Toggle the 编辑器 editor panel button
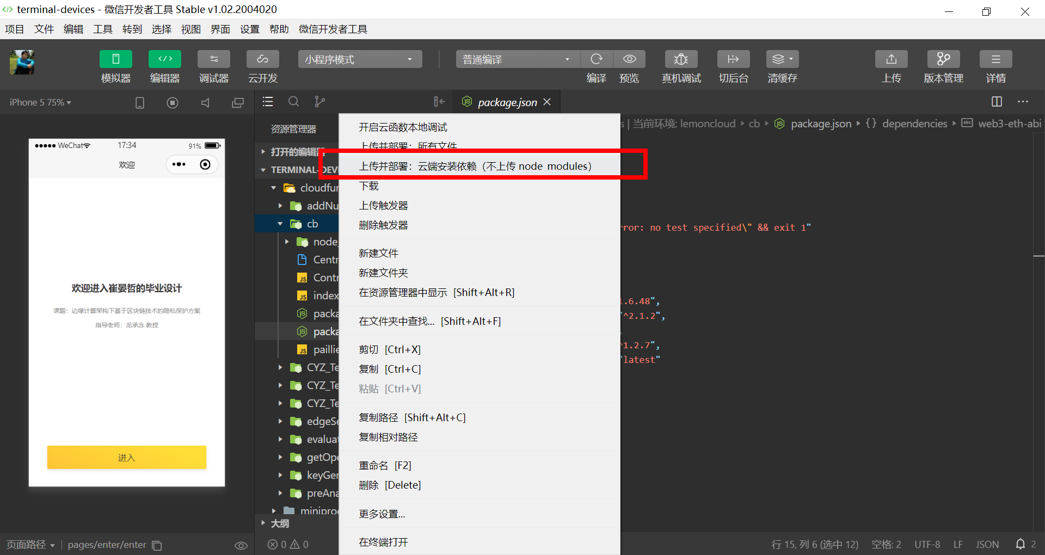The width and height of the screenshot is (1045, 555). tap(165, 59)
